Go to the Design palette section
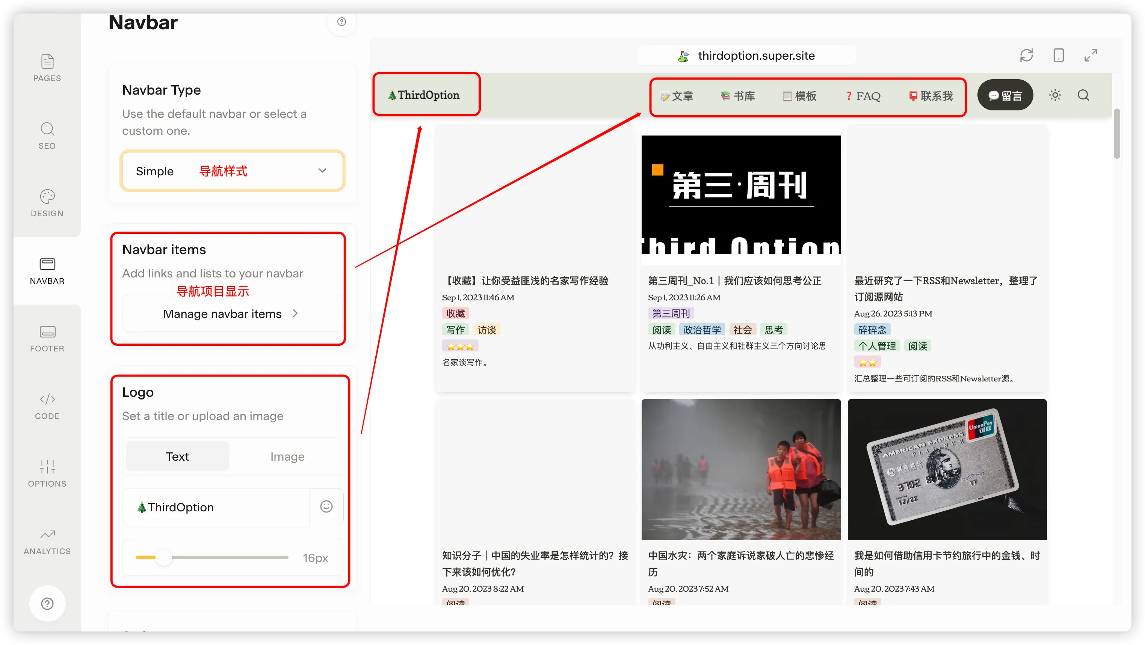This screenshot has width=1145, height=645. 47,203
